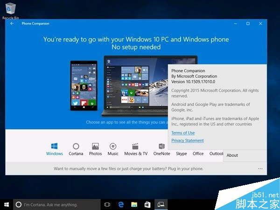Click Phone Companion taskbar icon
This screenshot has height=210, width=280.
point(161,205)
